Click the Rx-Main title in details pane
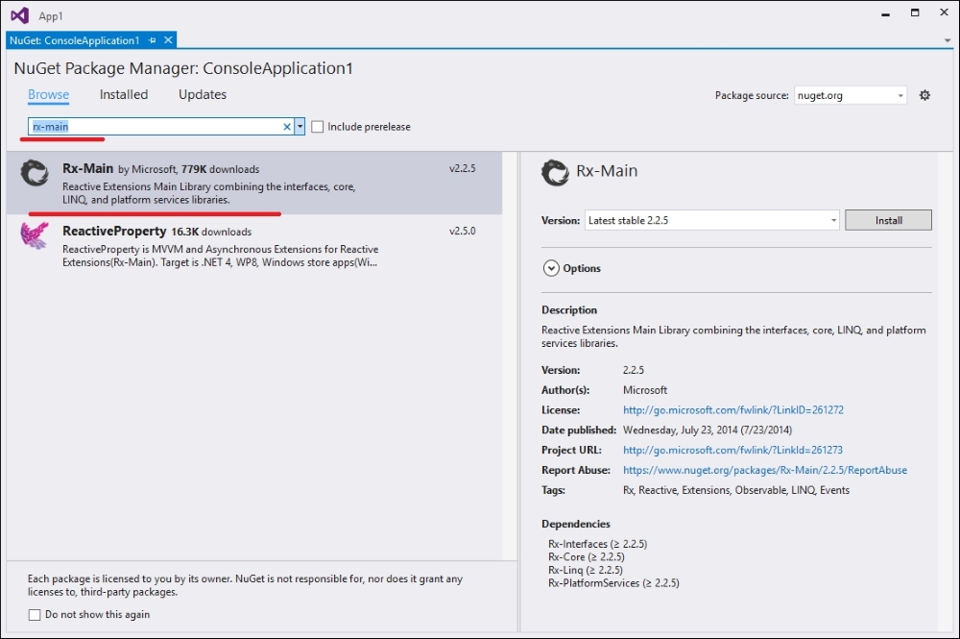 (x=607, y=171)
